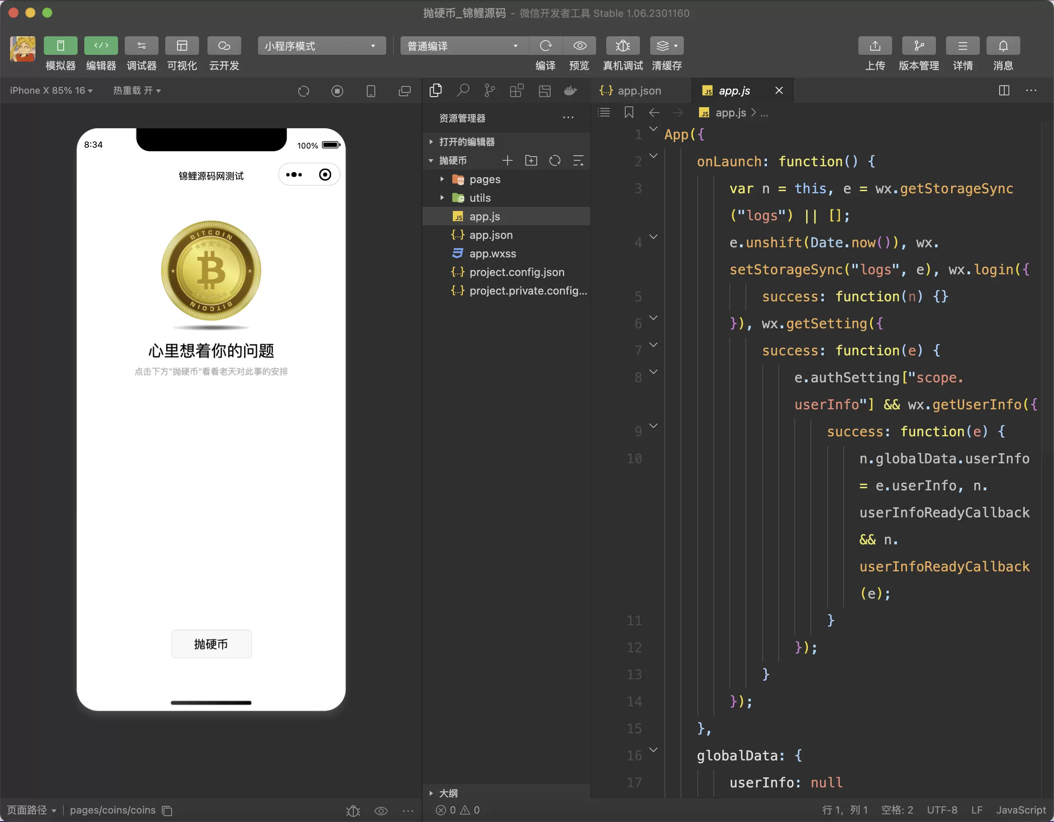
Task: Switch to the app.js tab
Action: [x=734, y=90]
